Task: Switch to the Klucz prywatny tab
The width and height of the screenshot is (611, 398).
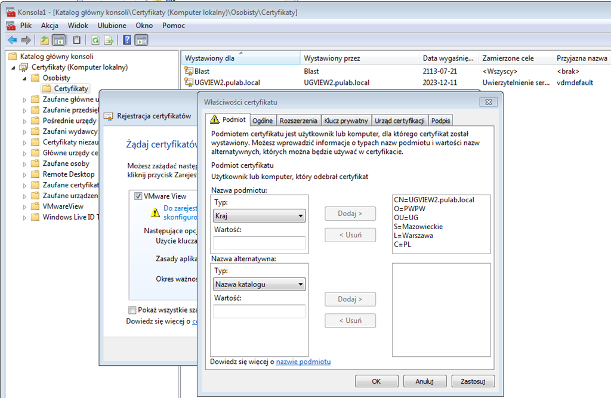Action: [346, 121]
